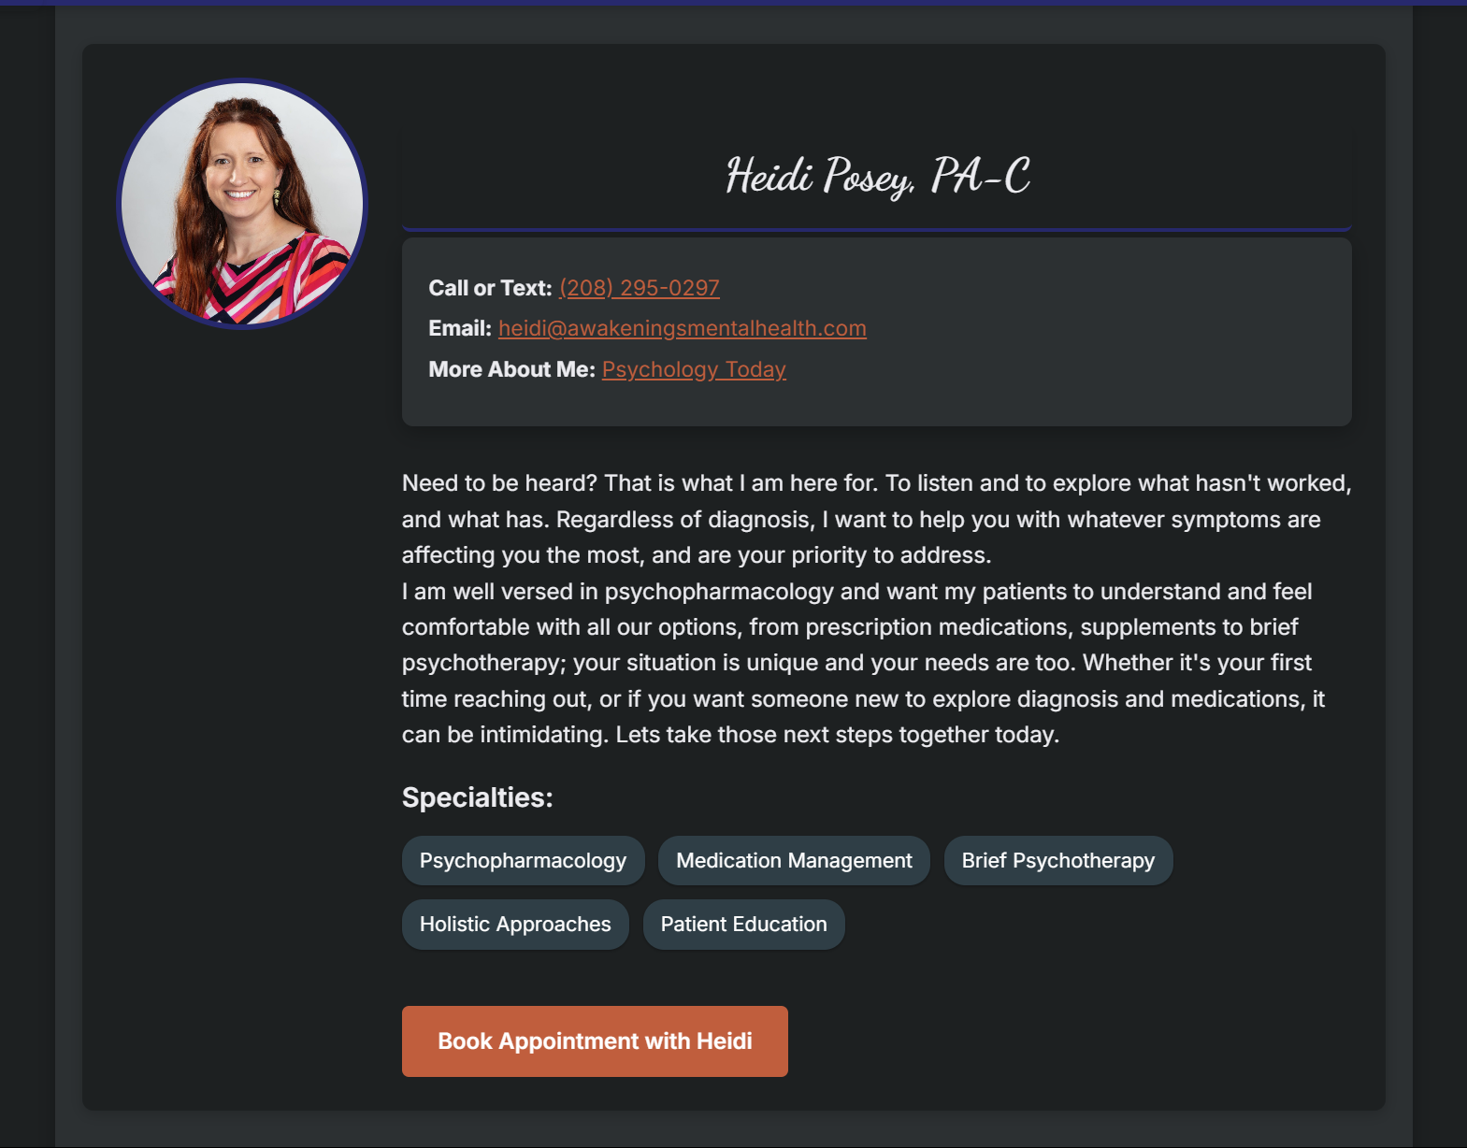1467x1148 pixels.
Task: Click Heidi Posey's circular profile photo
Action: (242, 204)
